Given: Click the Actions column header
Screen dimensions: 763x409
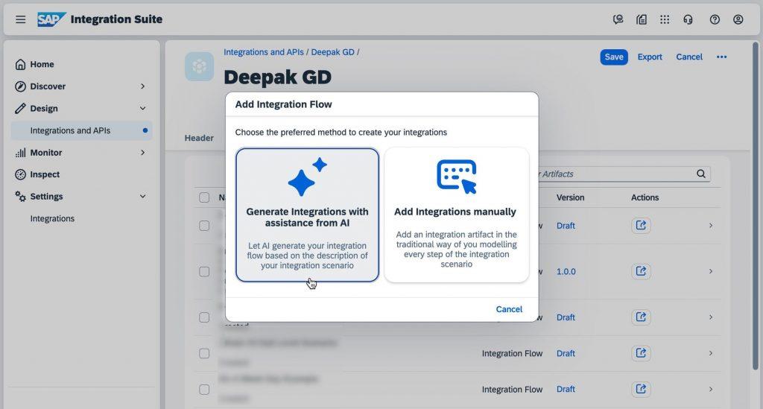Looking at the screenshot, I should point(645,197).
